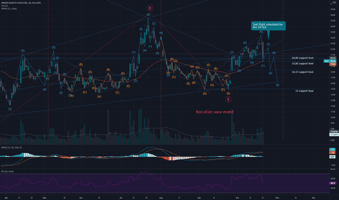Select the Vol (21) indicator legend
339x200 pixels.
point(4,5)
